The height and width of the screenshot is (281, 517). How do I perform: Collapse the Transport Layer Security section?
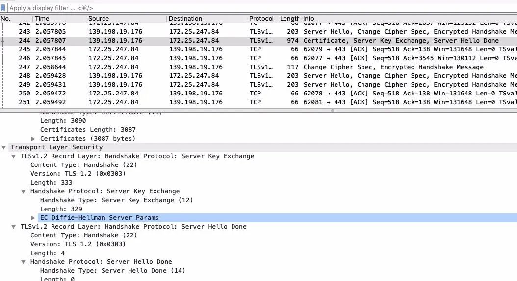3,147
